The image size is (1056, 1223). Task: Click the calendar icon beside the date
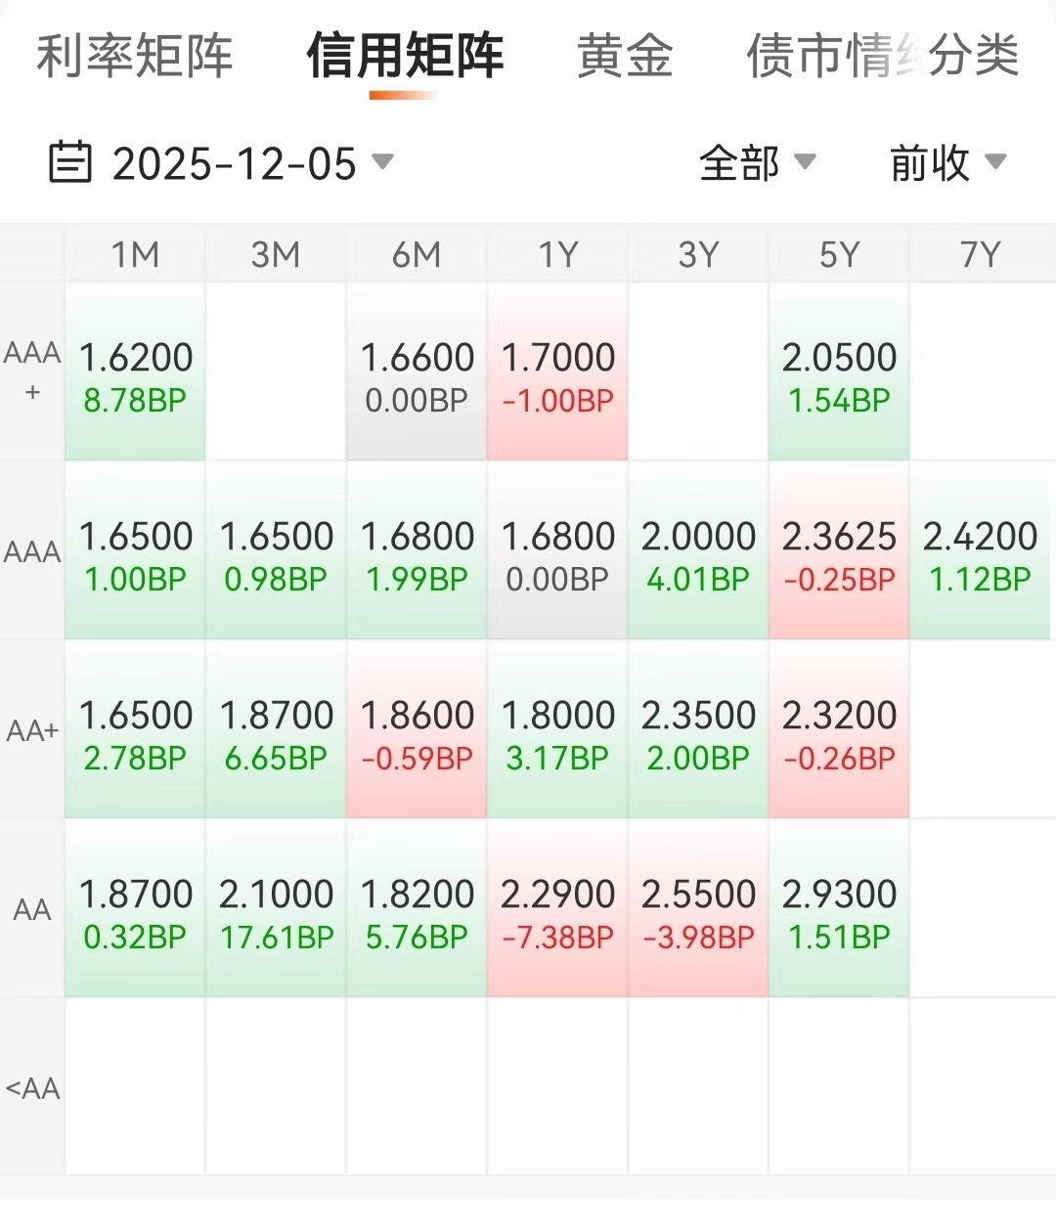(x=70, y=162)
